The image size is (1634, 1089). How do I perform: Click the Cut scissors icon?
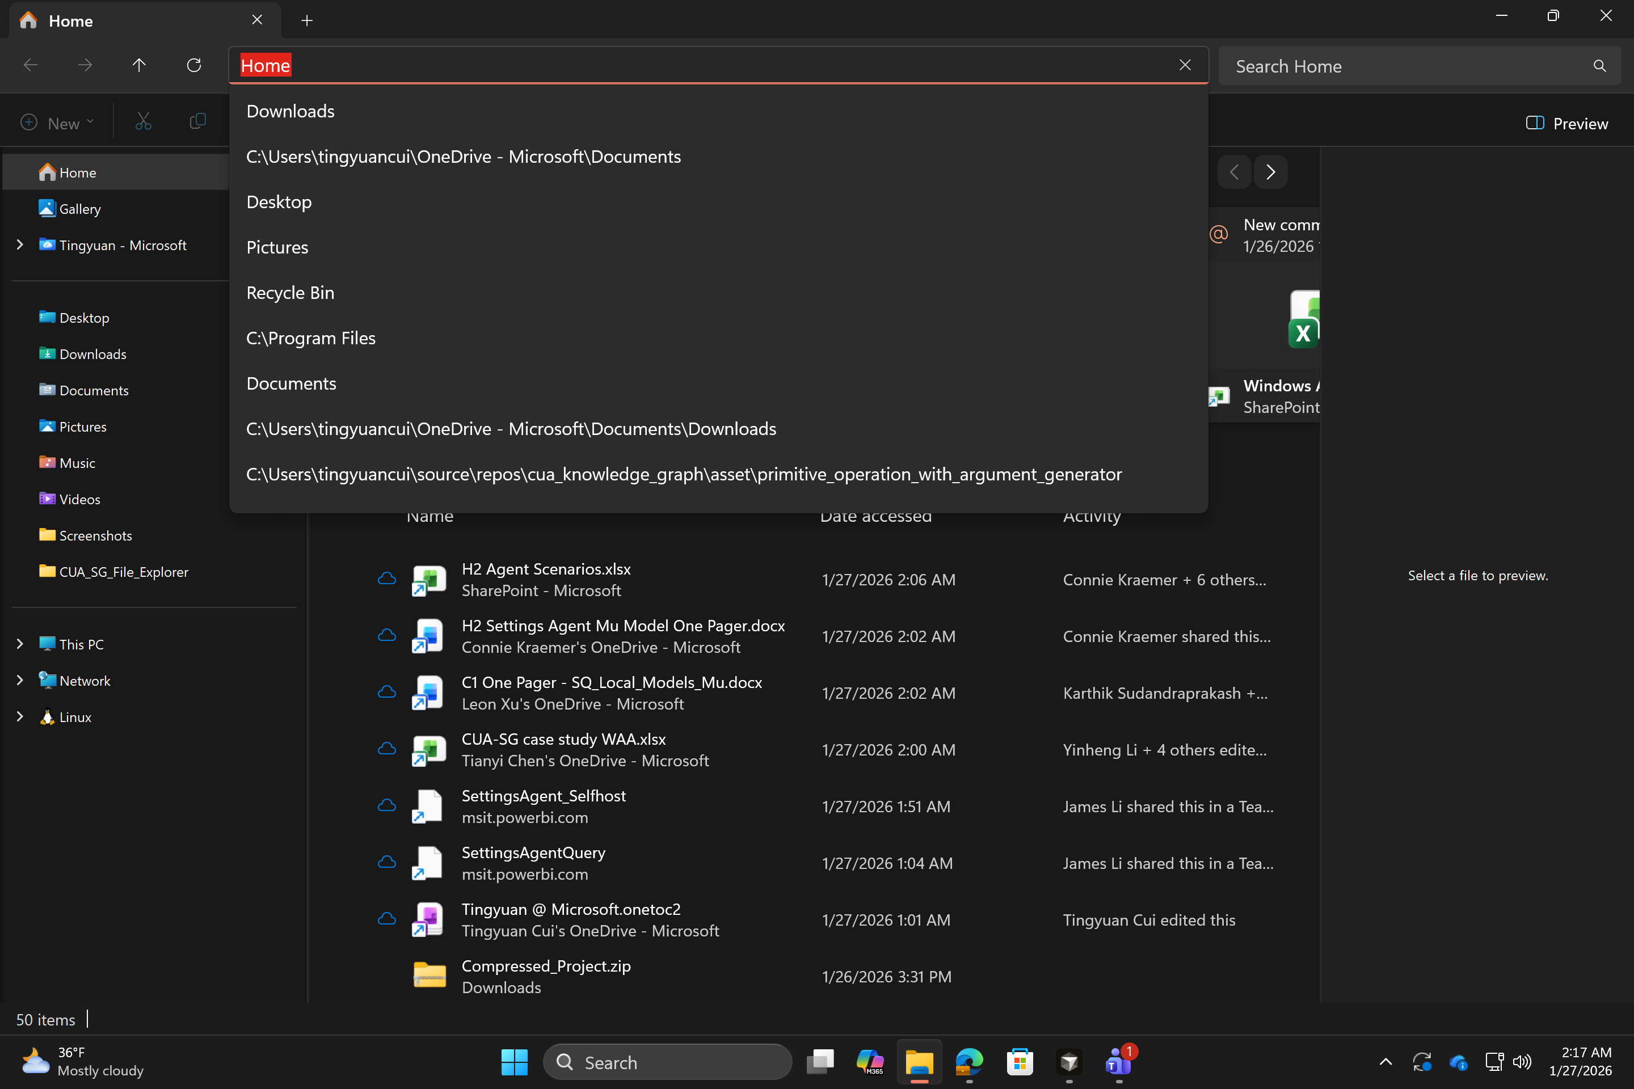coord(143,123)
